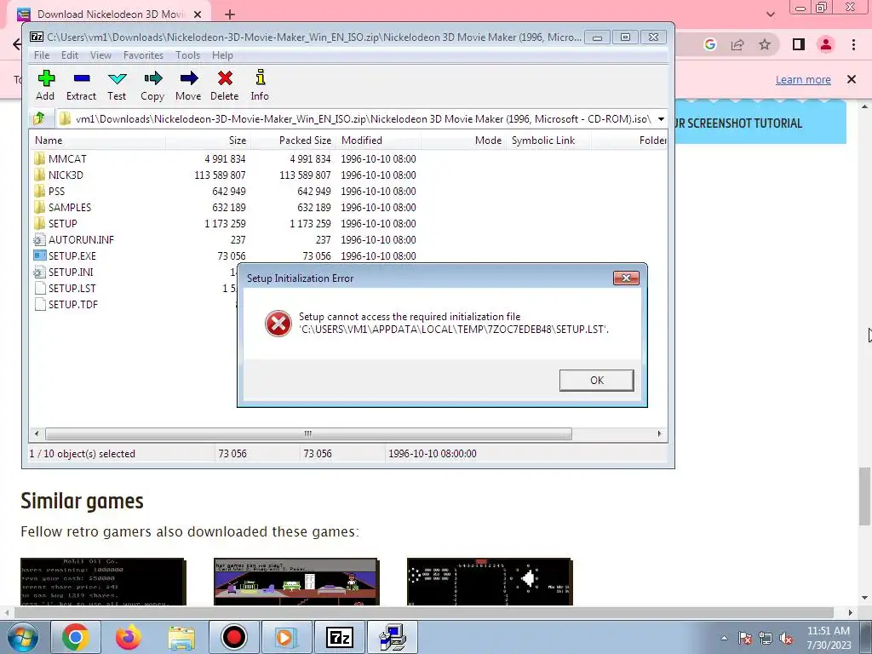Select the SAMPLES folder icon
Screen dimensions: 872x654
pos(39,207)
